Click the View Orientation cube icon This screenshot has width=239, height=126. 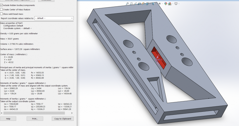pyautogui.click(x=147, y=4)
